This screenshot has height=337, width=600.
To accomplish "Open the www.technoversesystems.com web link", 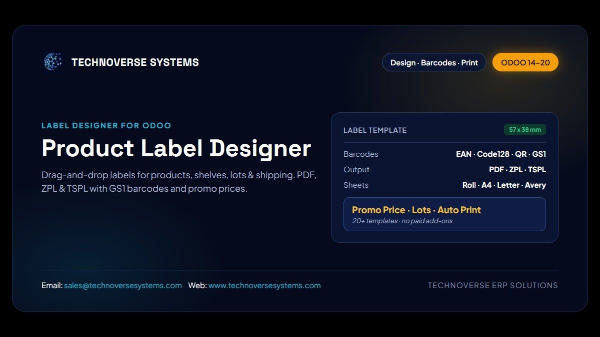I will [x=264, y=286].
